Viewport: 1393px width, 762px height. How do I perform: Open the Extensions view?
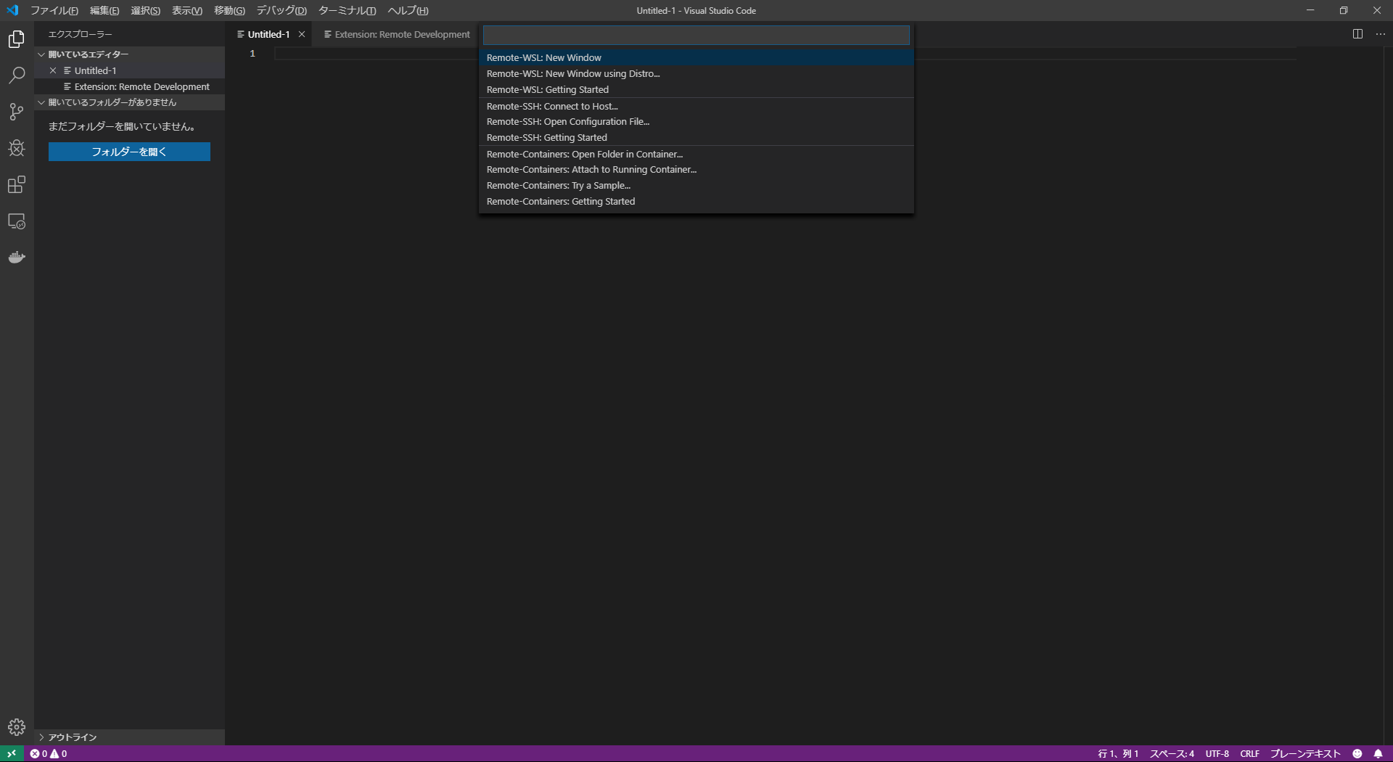click(x=16, y=184)
